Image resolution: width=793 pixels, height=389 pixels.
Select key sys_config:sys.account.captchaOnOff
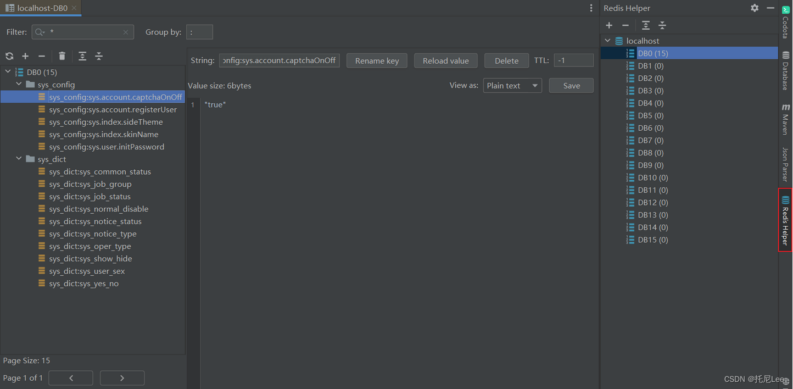pos(115,97)
